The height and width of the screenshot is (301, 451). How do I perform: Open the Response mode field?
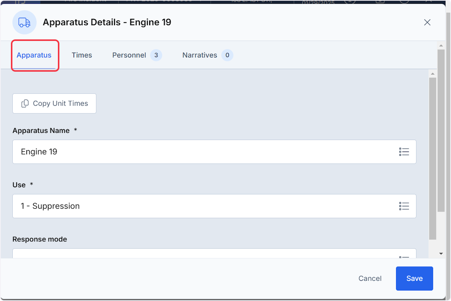click(x=214, y=253)
